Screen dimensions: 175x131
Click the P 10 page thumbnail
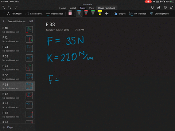tap(29, 29)
